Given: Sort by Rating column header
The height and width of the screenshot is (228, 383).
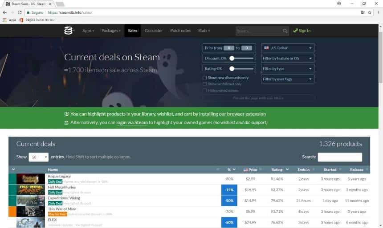Looking at the screenshot, I should coord(280,169).
